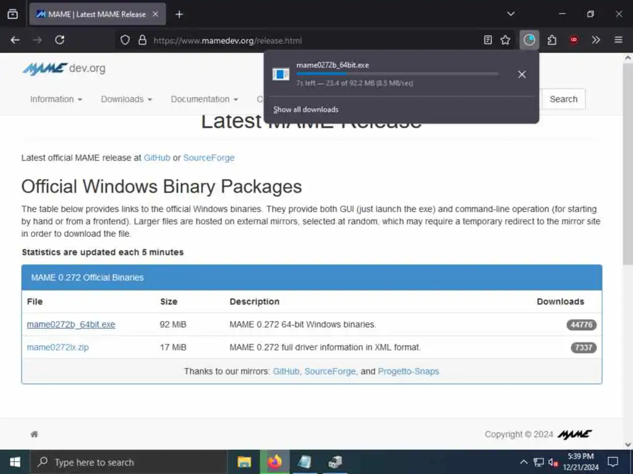Bookmark this page with the star icon
Viewport: 633px width, 474px height.
(x=505, y=40)
